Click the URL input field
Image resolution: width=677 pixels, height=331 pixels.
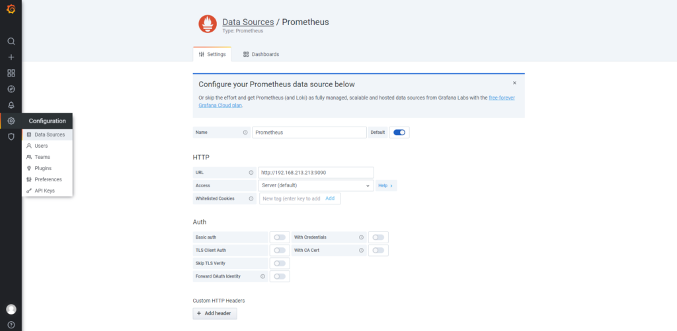pyautogui.click(x=315, y=173)
